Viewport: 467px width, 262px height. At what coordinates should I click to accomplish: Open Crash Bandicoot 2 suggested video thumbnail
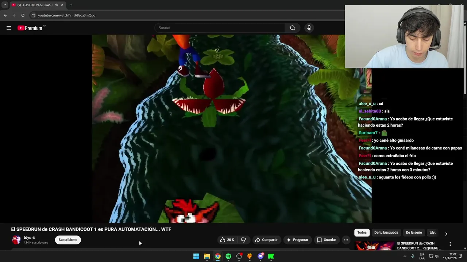(375, 246)
